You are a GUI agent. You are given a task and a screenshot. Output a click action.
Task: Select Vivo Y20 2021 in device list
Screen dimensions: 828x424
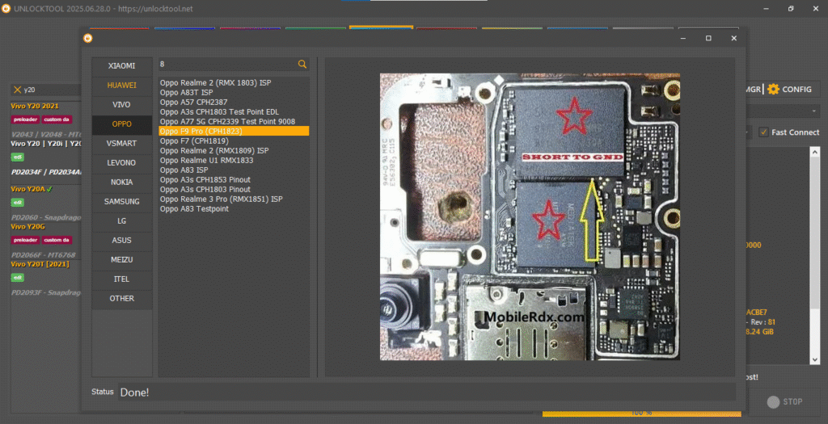coord(35,106)
